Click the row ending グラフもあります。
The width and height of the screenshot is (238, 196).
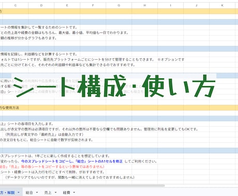pos(28,38)
